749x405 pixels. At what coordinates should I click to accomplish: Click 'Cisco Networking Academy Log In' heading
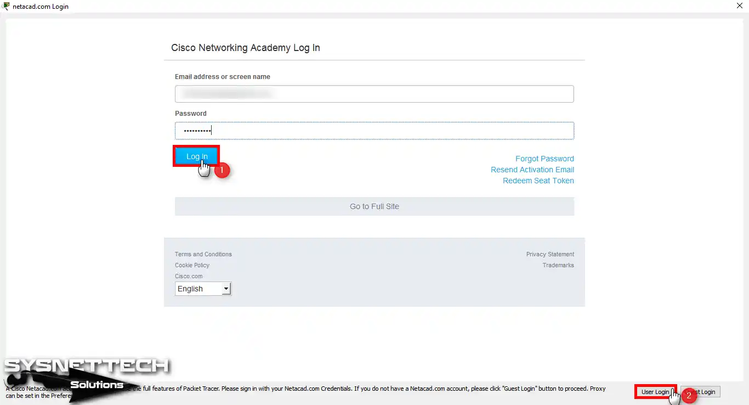(x=246, y=48)
